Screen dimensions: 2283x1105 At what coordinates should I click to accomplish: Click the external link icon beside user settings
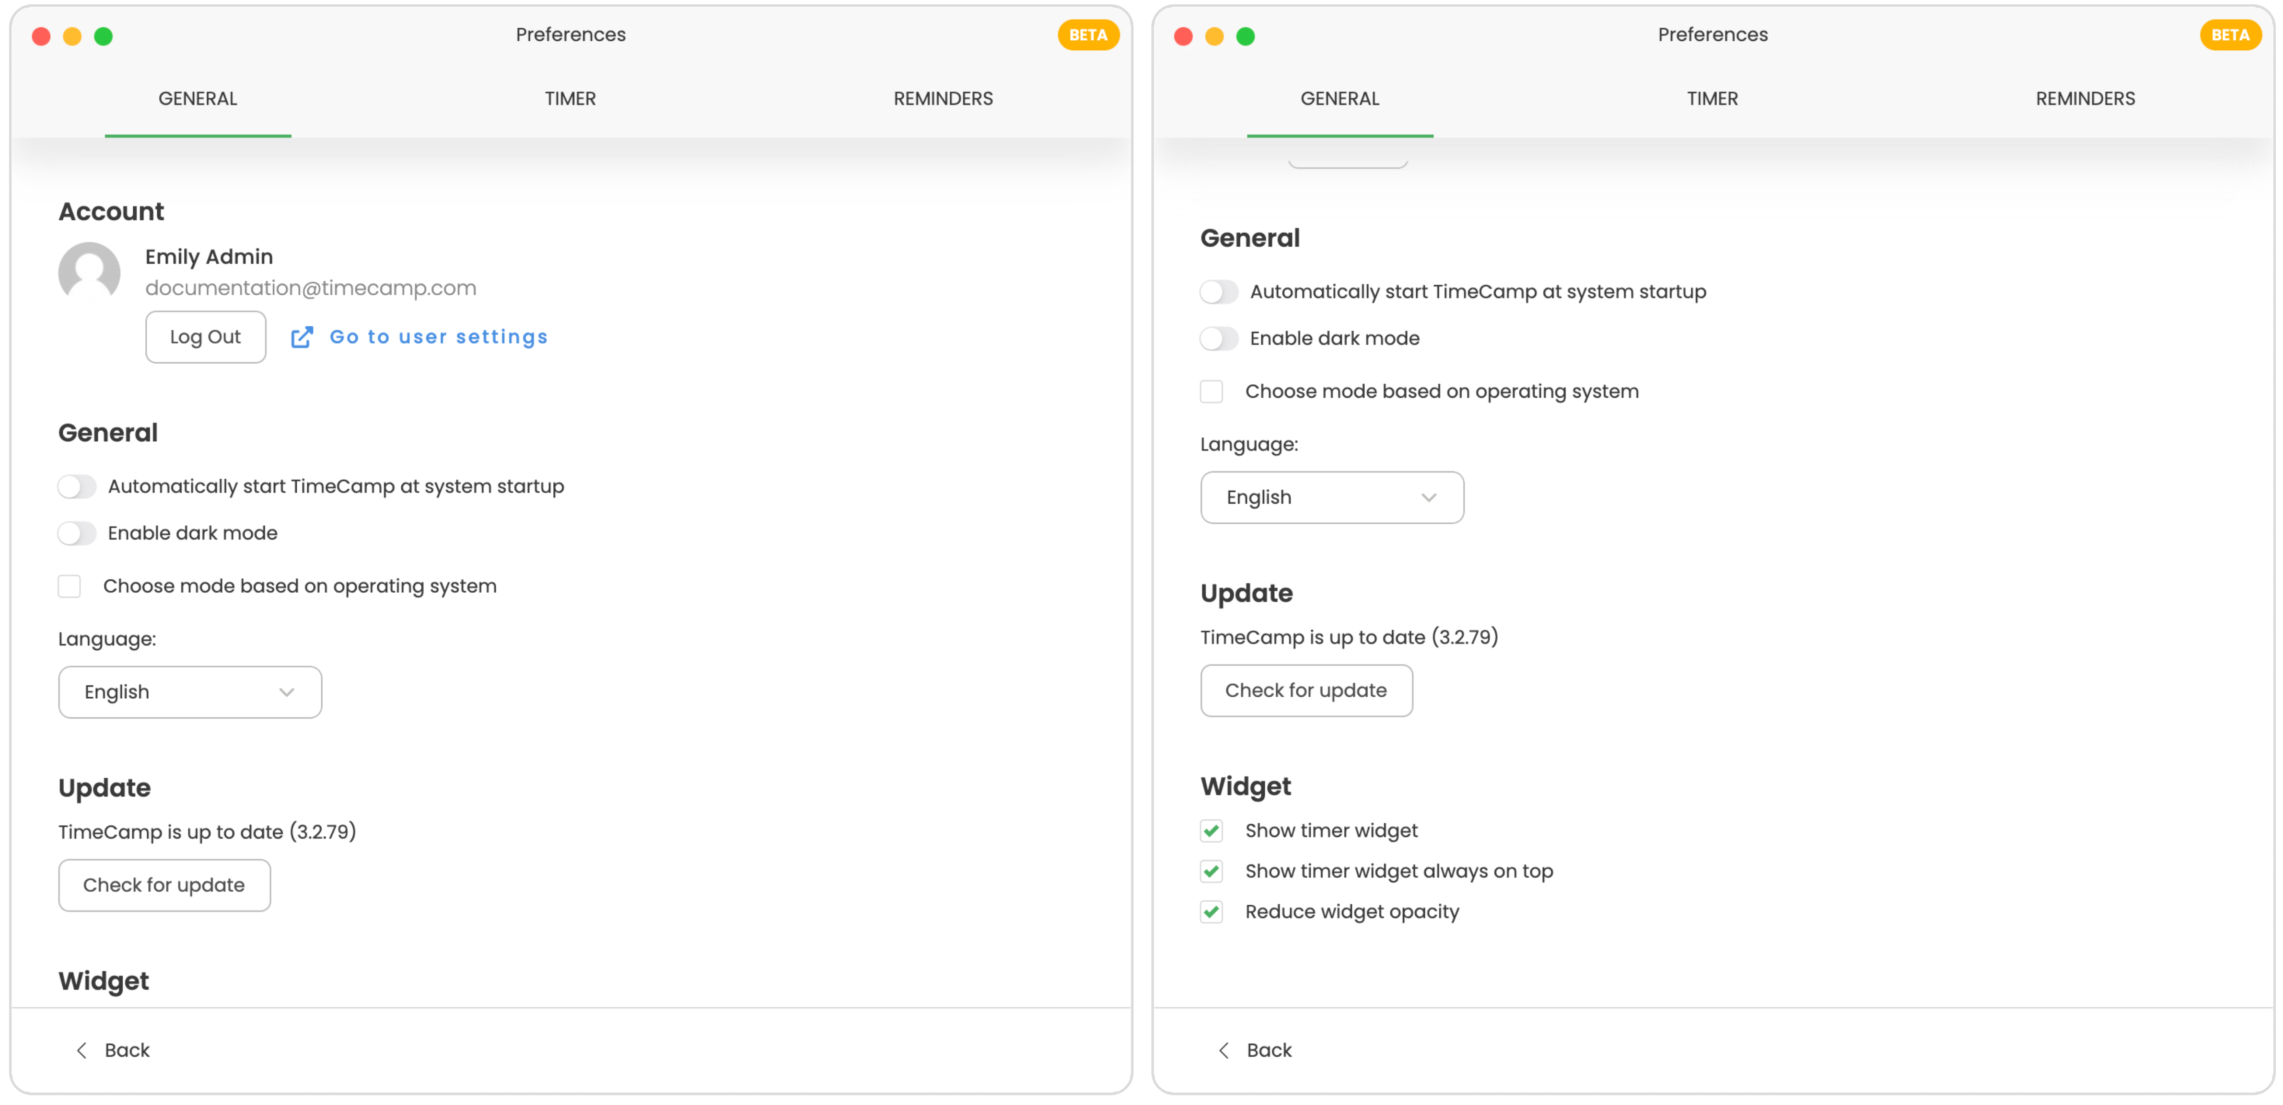(x=302, y=337)
